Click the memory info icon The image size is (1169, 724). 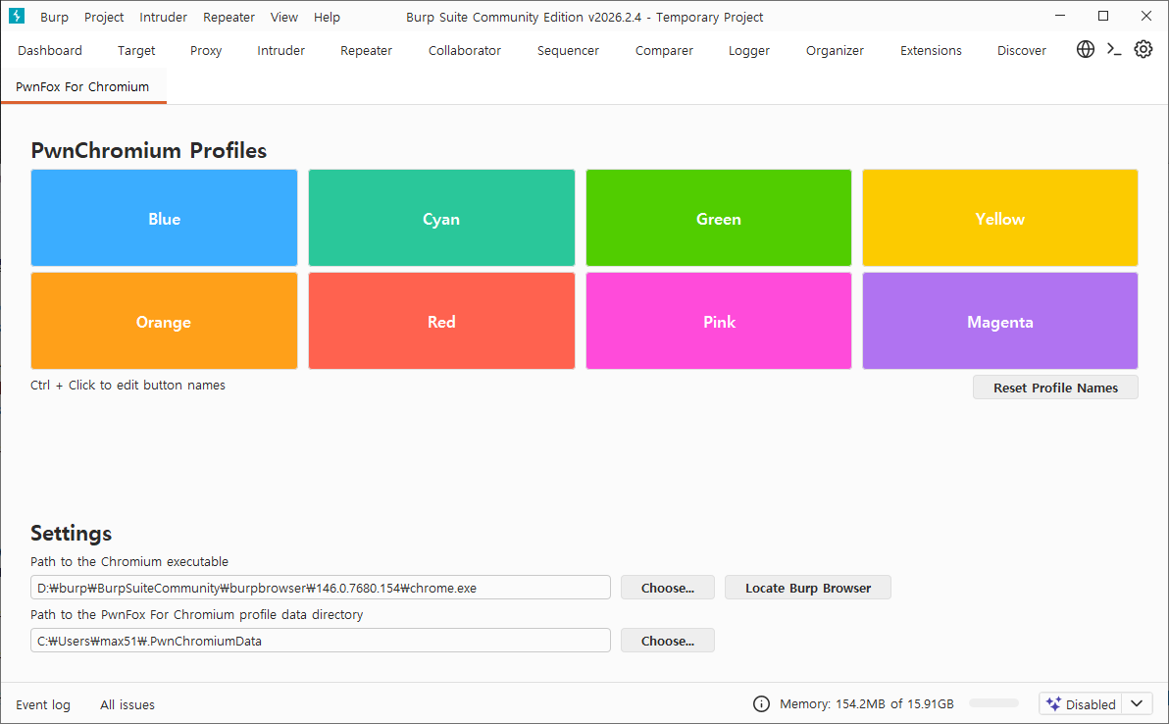pyautogui.click(x=761, y=703)
